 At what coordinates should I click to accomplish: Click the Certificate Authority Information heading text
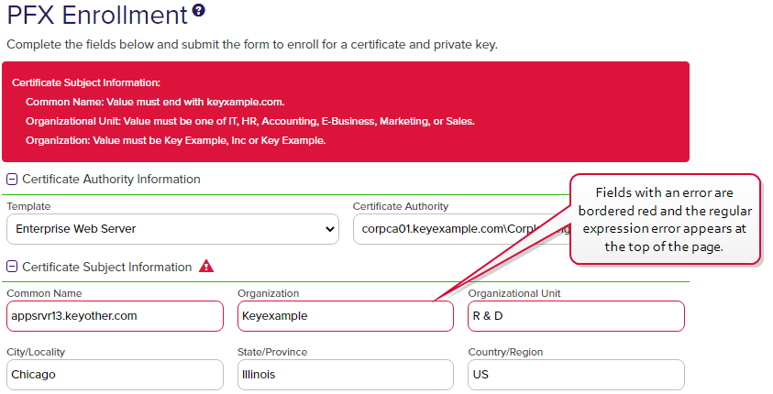[112, 180]
